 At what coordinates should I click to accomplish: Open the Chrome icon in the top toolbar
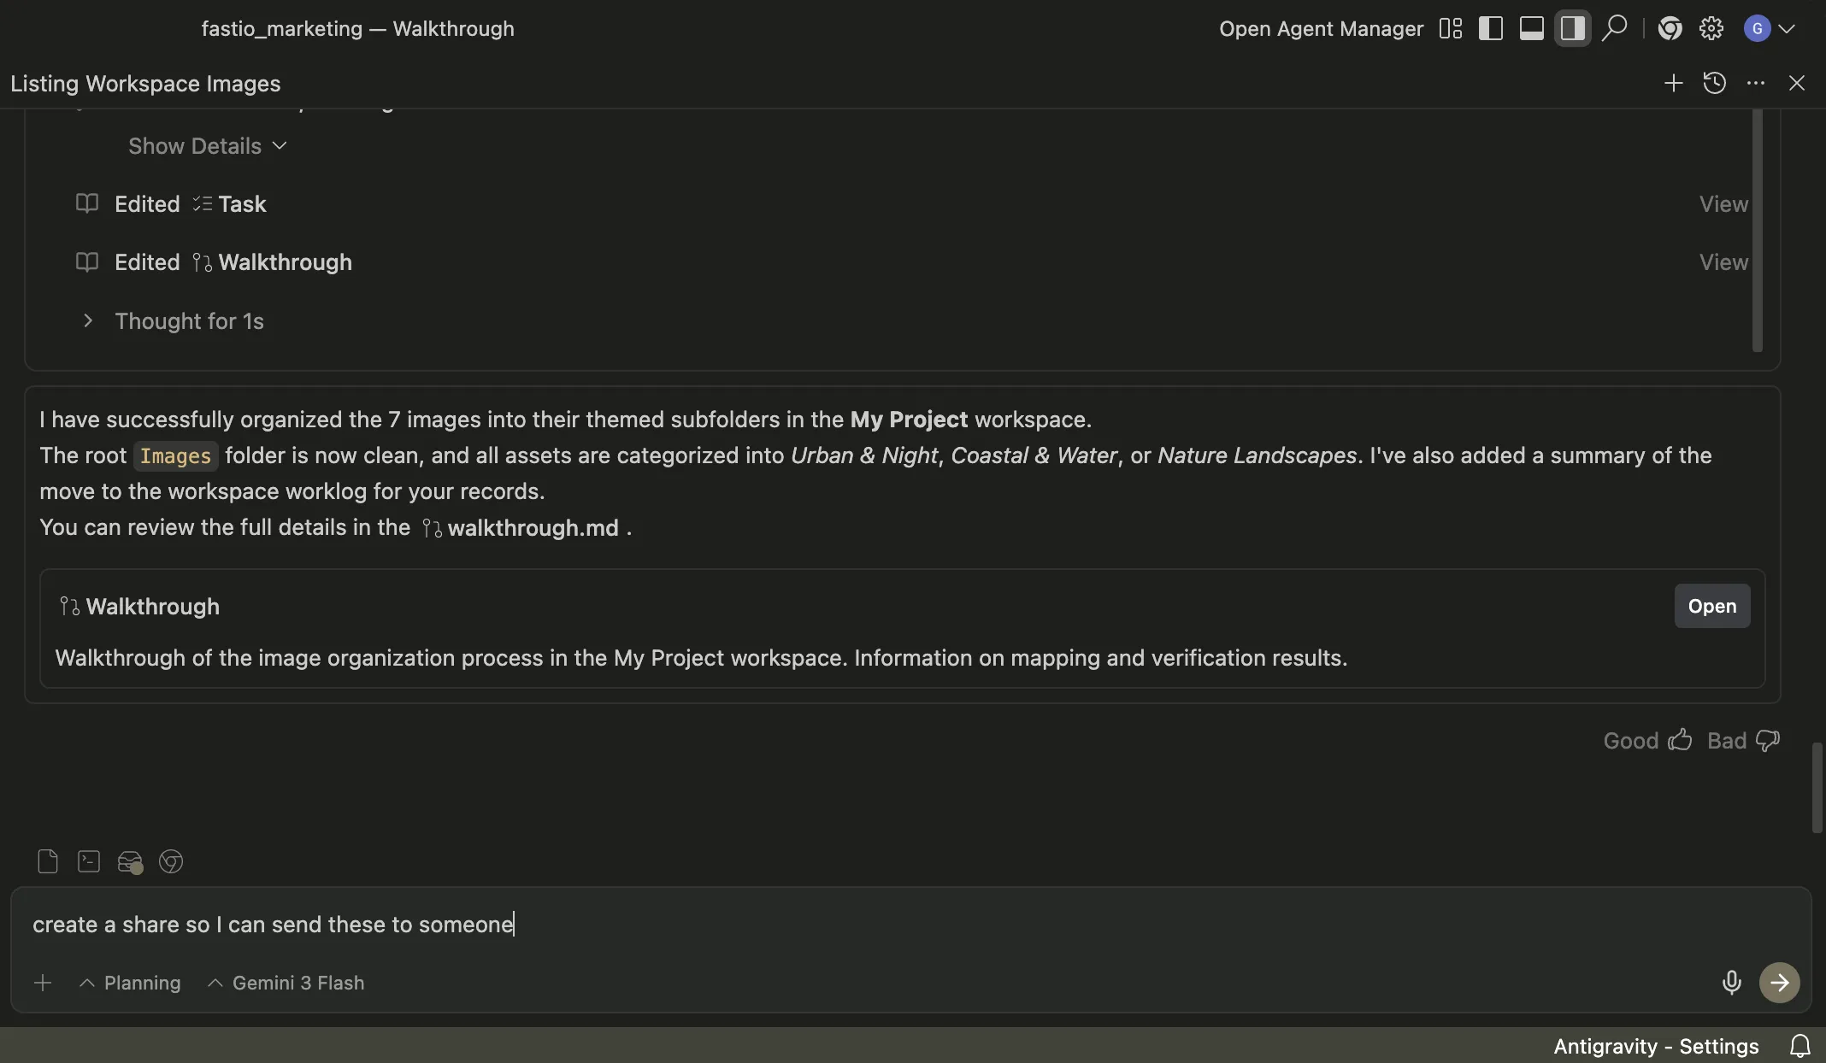pos(1669,28)
